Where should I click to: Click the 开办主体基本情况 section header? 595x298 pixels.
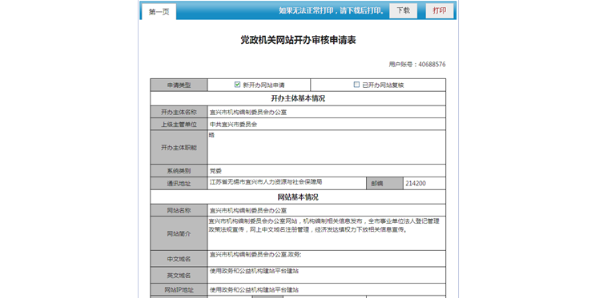pyautogui.click(x=298, y=98)
